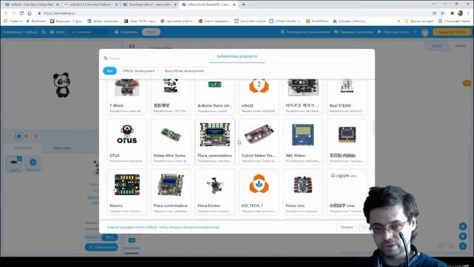The width and height of the screenshot is (474, 267).
Task: Switch workspace to Blocks tab
Action: pos(436,46)
